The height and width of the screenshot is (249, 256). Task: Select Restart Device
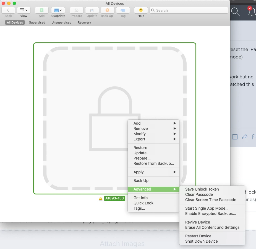(212, 236)
